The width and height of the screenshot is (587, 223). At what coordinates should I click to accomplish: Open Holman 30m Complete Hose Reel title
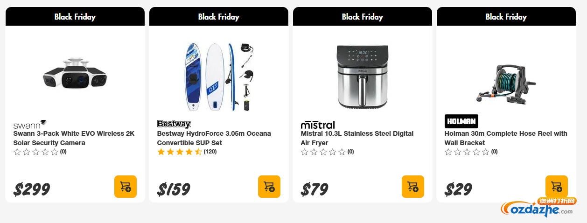tap(505, 138)
